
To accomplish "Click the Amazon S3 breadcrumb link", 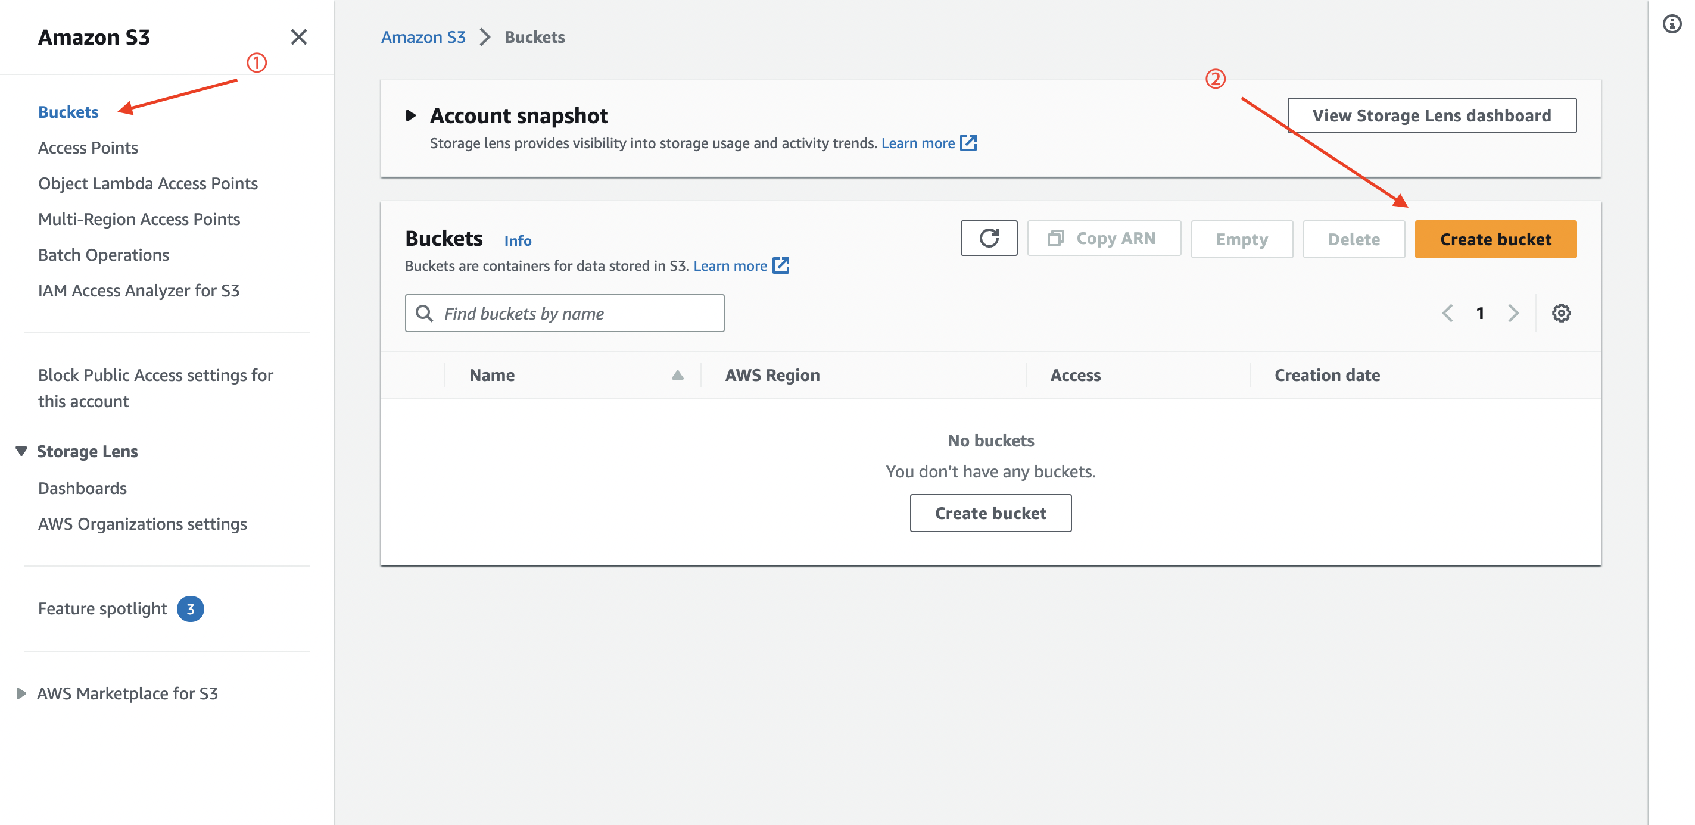I will [x=423, y=37].
